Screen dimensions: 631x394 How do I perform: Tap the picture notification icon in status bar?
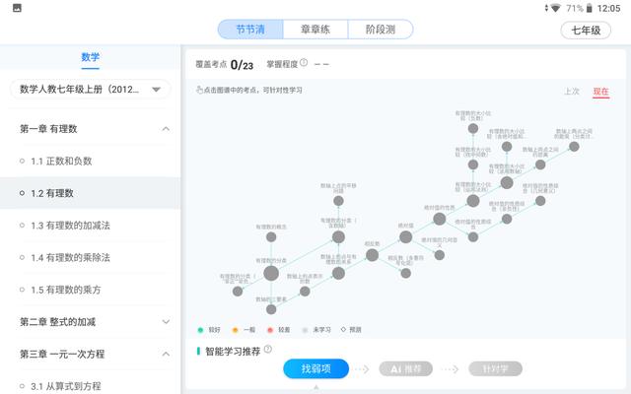tap(17, 8)
